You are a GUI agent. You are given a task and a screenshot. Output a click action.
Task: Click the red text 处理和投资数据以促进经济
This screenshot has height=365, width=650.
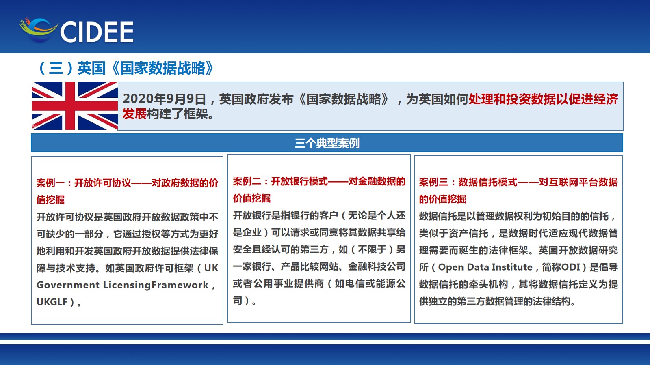click(x=543, y=99)
